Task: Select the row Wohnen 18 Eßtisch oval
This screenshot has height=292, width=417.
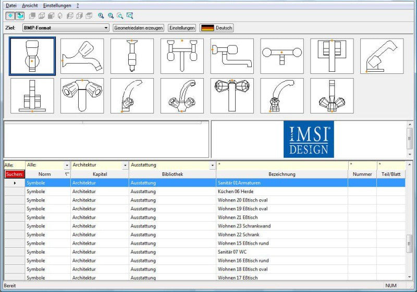Action: 215,269
